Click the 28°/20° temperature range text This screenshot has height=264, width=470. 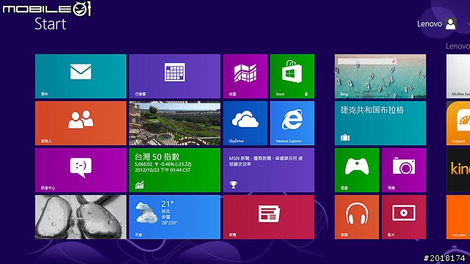coord(169,223)
